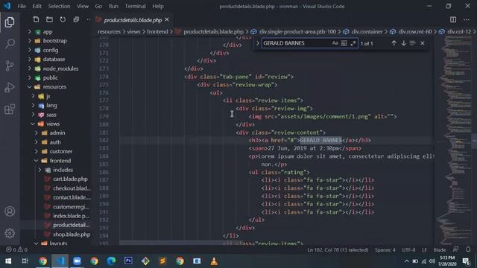This screenshot has width=477, height=268.
Task: Split the editor to the right
Action: [x=453, y=20]
